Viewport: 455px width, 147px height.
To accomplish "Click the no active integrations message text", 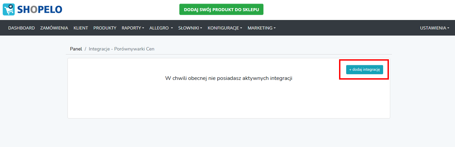I will [229, 78].
